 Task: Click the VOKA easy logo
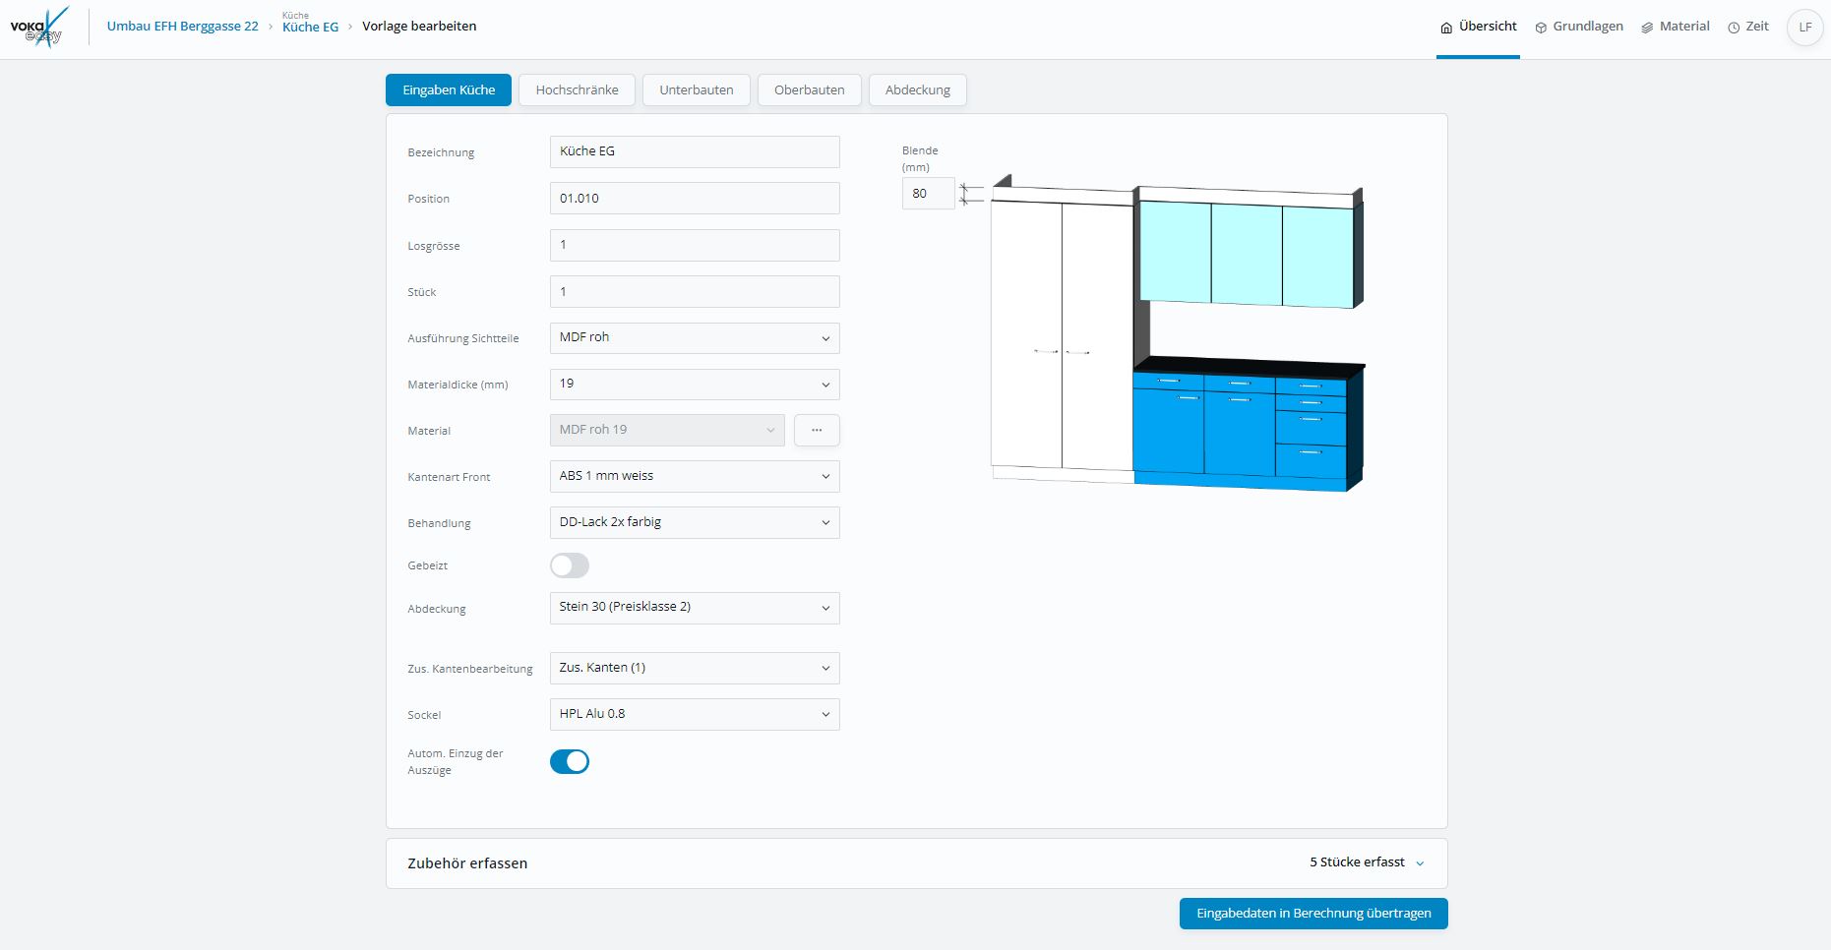pyautogui.click(x=39, y=27)
